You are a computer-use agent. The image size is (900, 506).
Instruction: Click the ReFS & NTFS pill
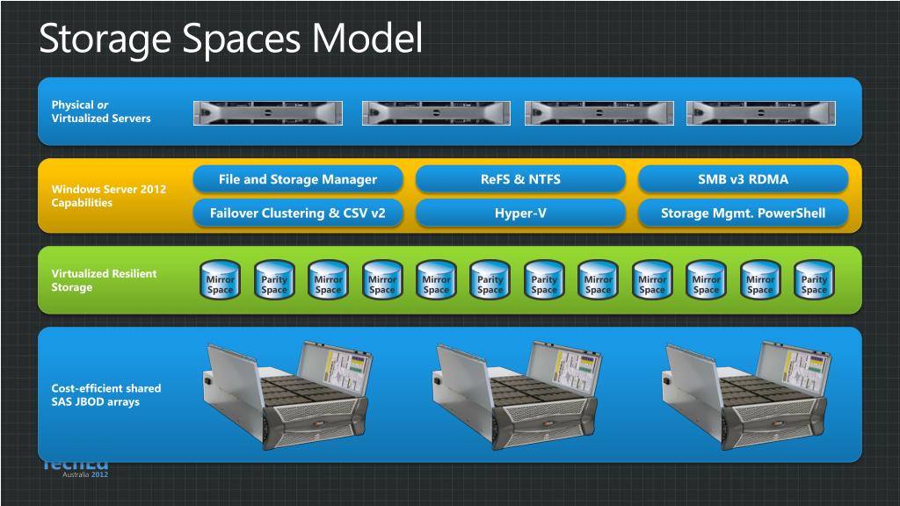click(520, 179)
